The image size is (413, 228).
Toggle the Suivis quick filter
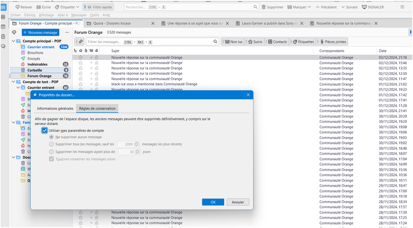pos(255,42)
